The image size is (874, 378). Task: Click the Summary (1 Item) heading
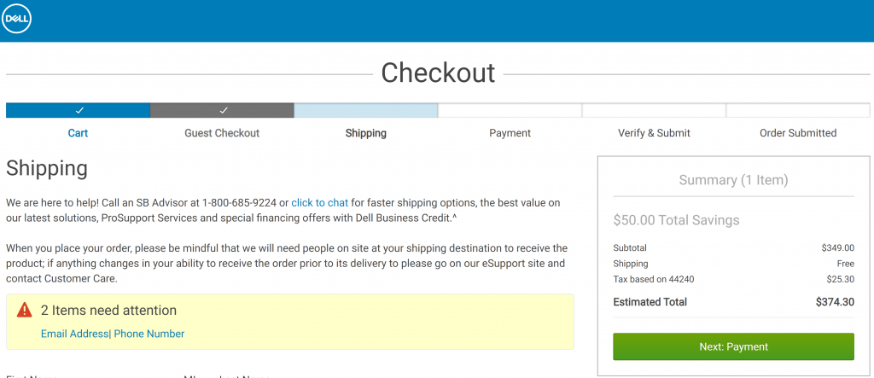point(733,180)
